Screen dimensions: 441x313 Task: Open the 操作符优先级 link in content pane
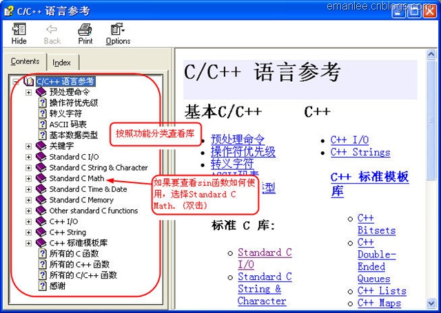(x=243, y=151)
